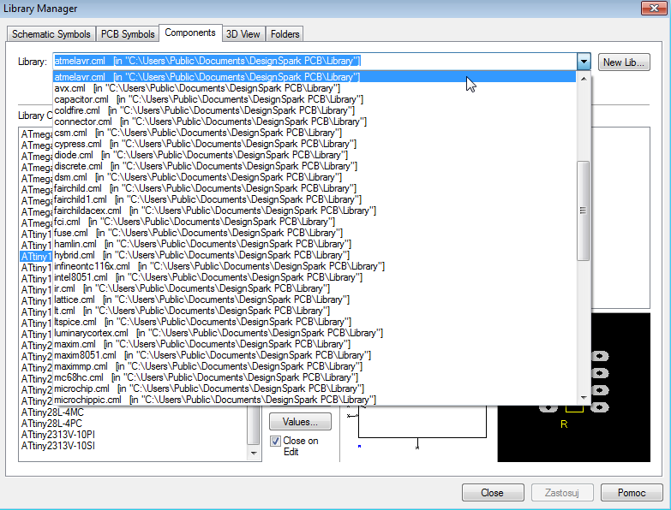Click dropdown list scroll down arrow
The image size is (671, 510).
[x=584, y=398]
